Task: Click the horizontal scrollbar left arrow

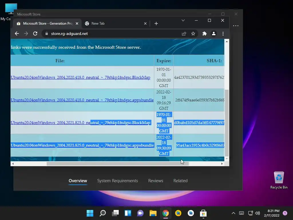Action: pos(13,164)
